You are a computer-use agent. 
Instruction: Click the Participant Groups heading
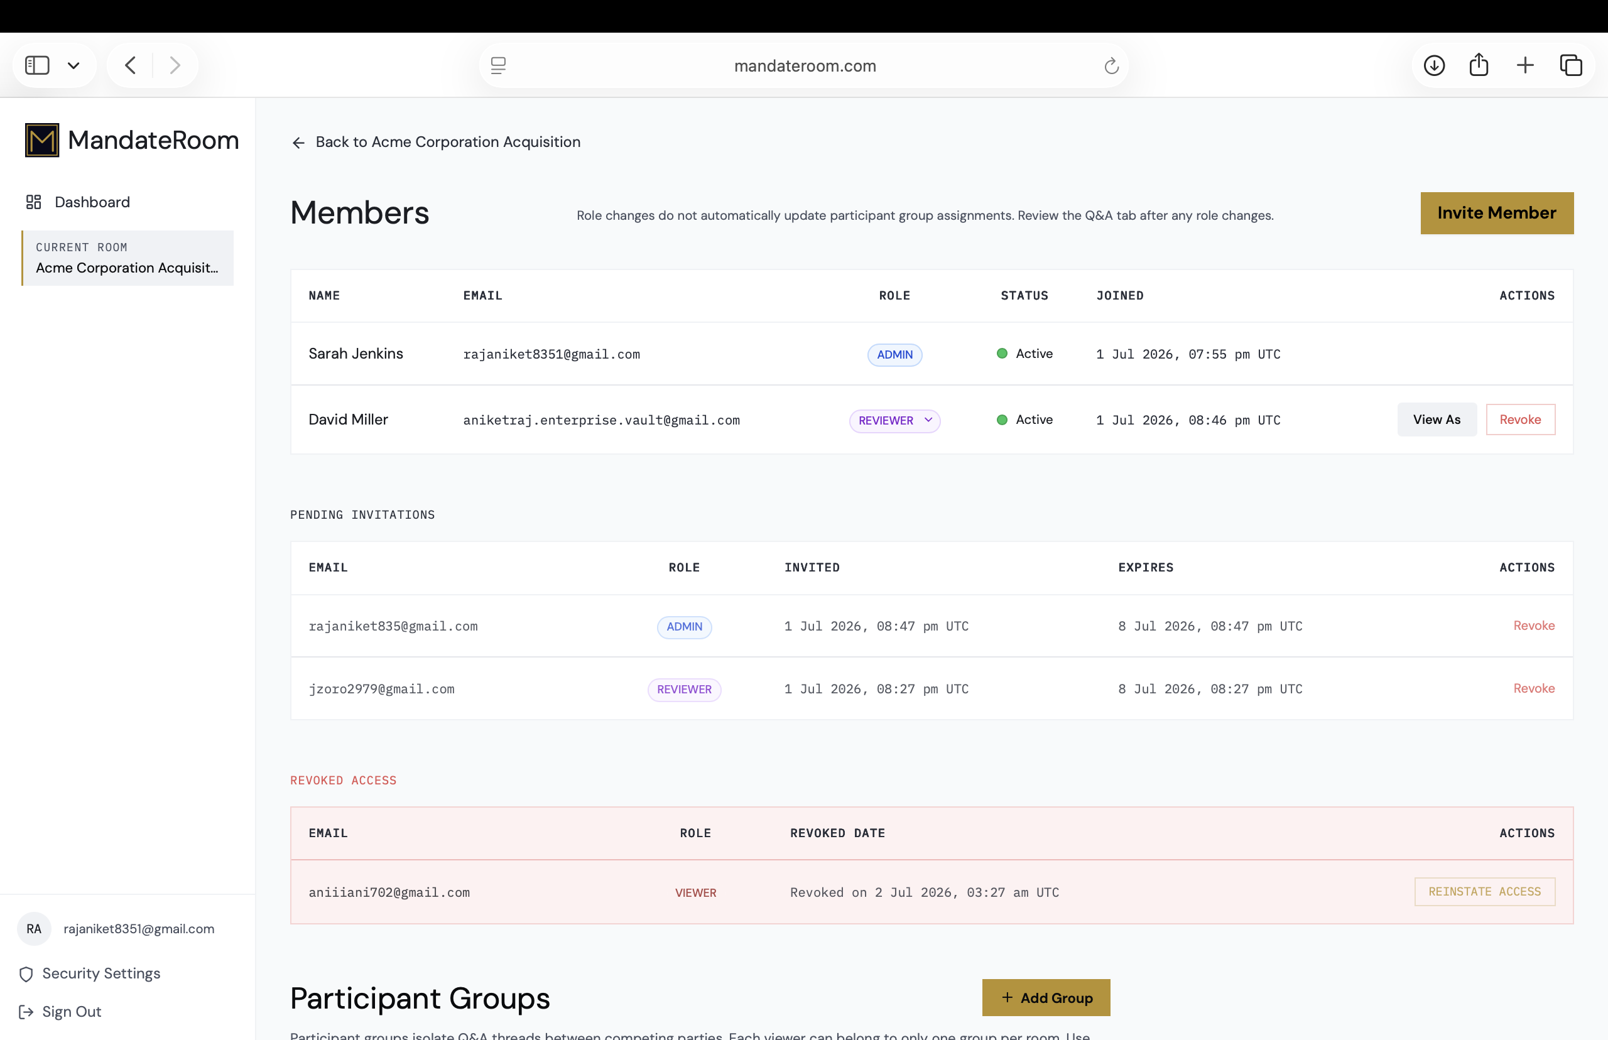pos(420,998)
